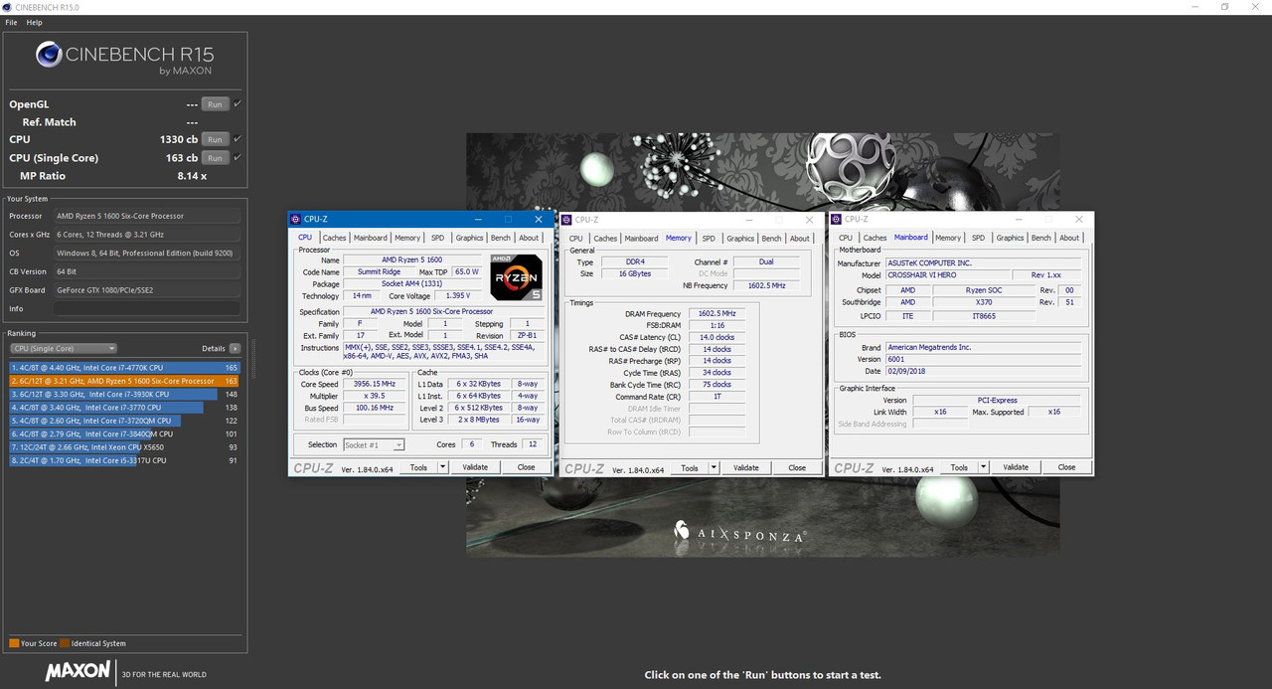This screenshot has width=1272, height=689.
Task: Click the MAXON logo at bottom left
Action: [x=78, y=671]
